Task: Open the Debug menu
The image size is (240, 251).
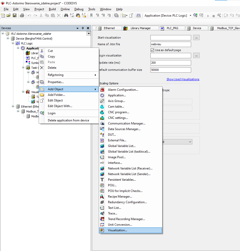Action: (79, 9)
